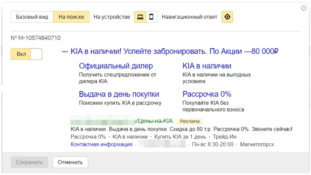The height and width of the screenshot is (175, 311).
Task: Select mobile device preview icon
Action: (x=152, y=17)
